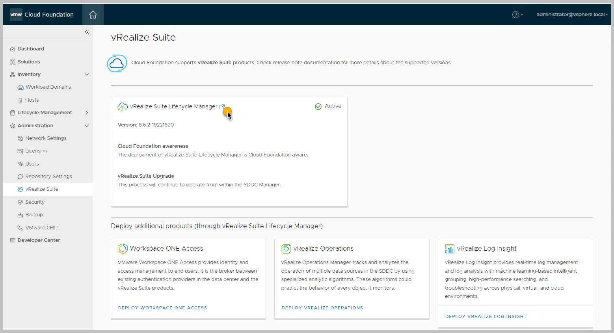
Task: Open the help question mark menu
Action: click(517, 15)
